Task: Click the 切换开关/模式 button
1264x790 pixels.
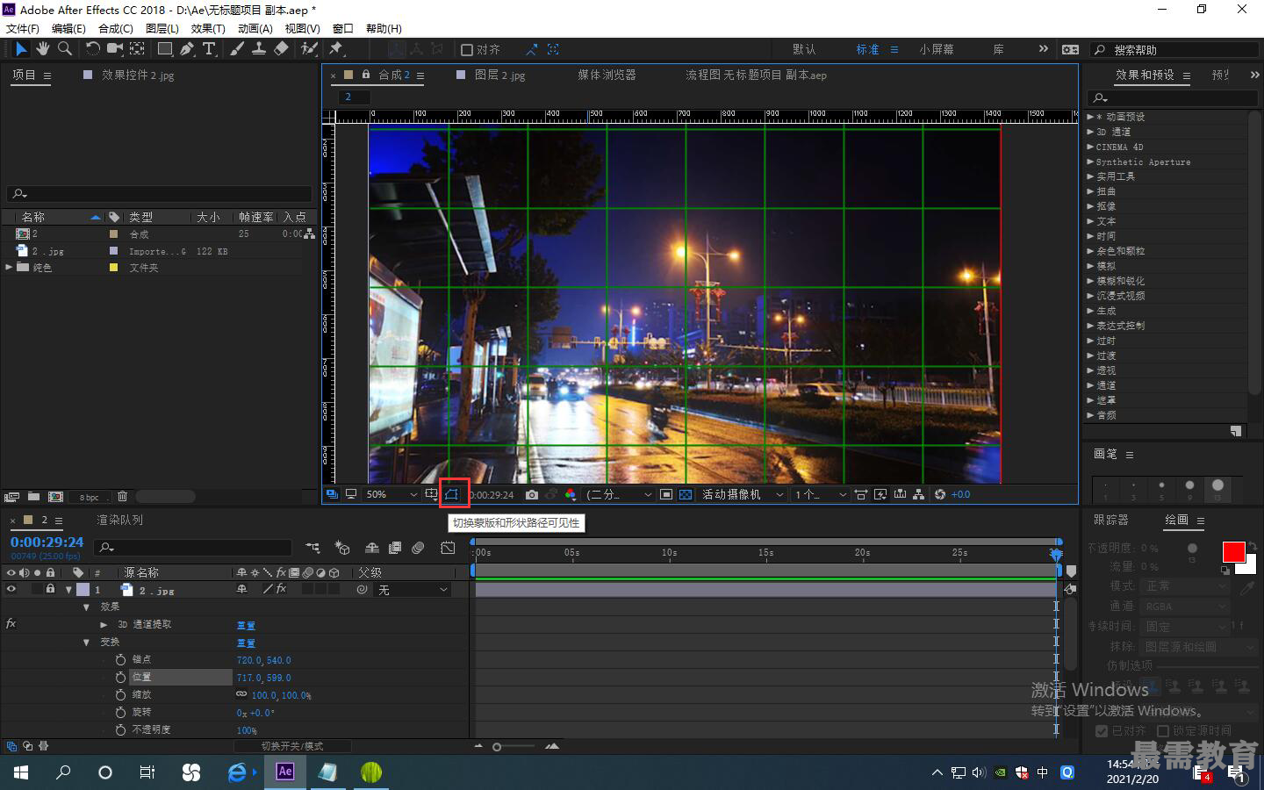Action: click(292, 746)
